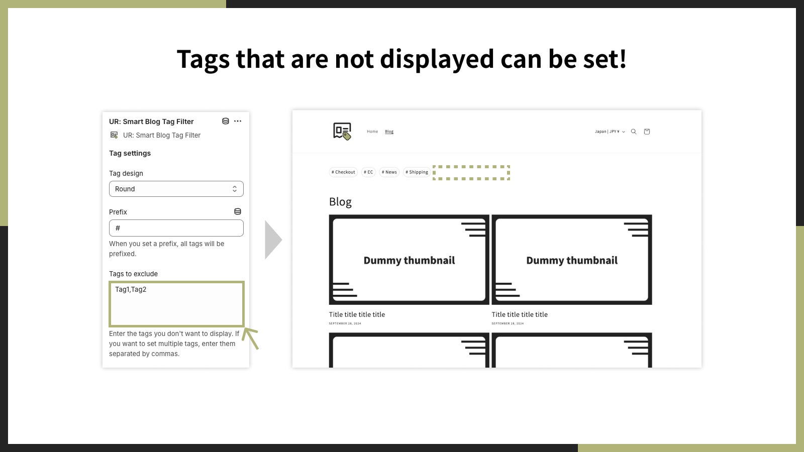Open the second post's Title title title title link
The image size is (804, 452).
520,314
